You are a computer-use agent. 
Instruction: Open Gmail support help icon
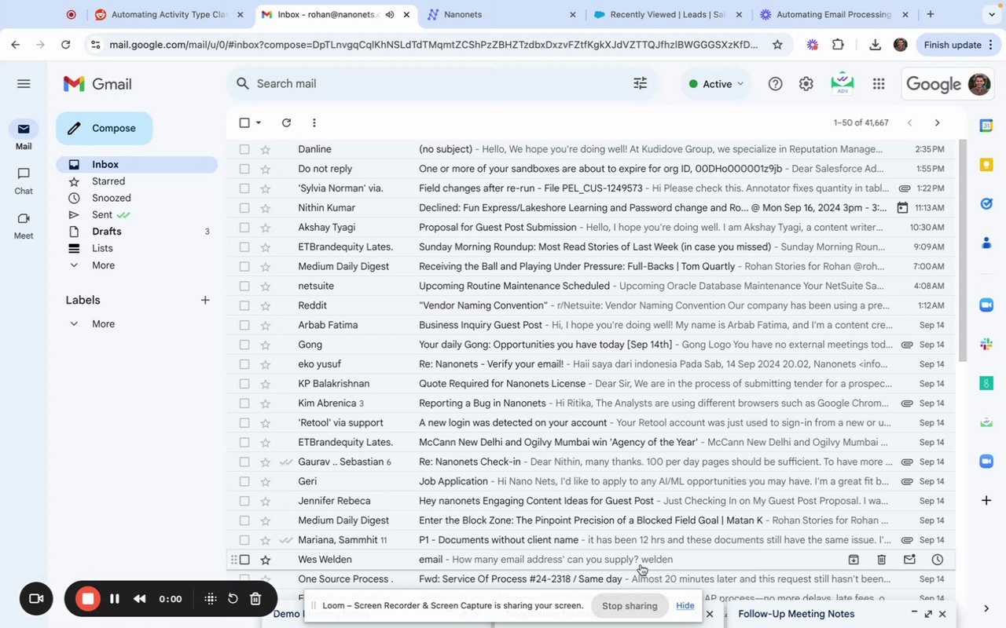[775, 84]
